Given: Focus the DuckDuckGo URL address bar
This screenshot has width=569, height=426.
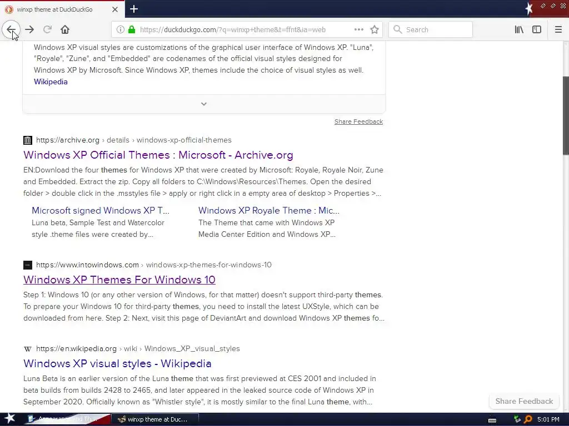Looking at the screenshot, I should tap(232, 29).
